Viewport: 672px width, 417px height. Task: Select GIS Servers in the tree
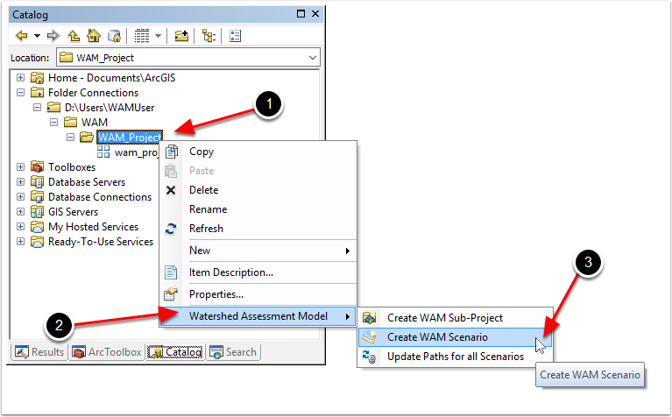point(73,212)
